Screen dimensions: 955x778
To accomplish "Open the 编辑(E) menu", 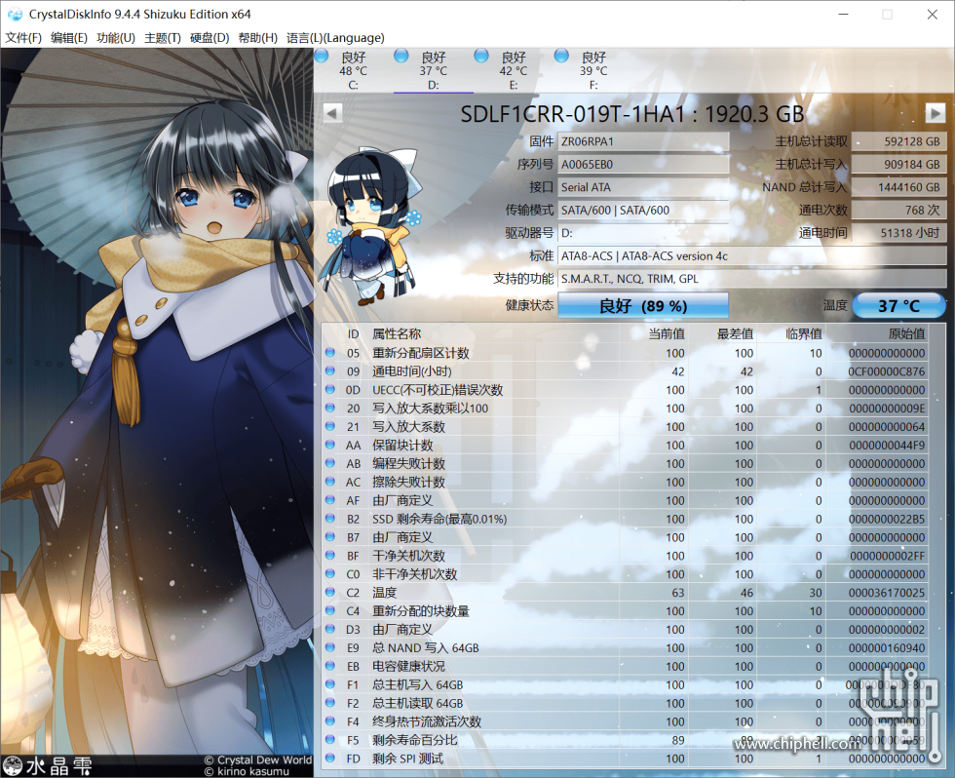I will [69, 38].
